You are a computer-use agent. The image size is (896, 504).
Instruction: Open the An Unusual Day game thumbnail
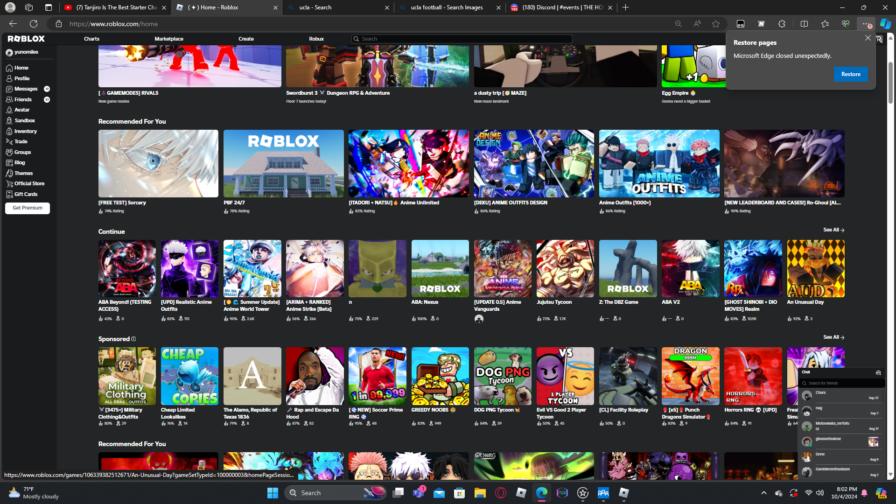coord(816,268)
